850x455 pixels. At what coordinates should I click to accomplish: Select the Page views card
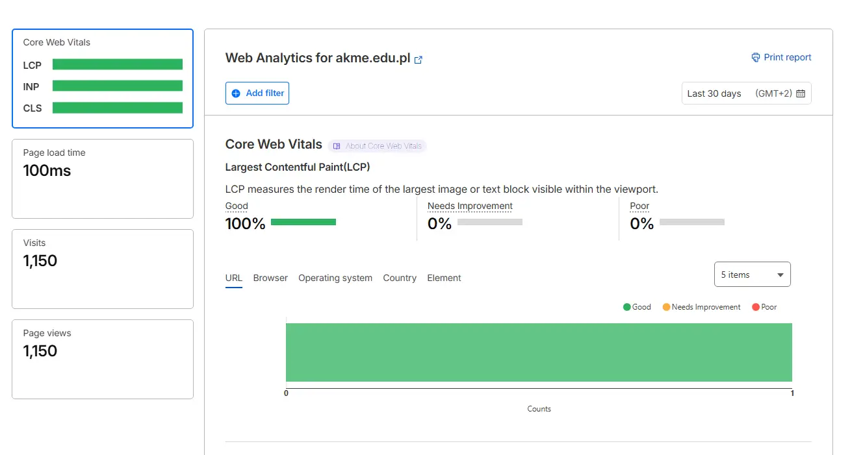click(x=103, y=359)
